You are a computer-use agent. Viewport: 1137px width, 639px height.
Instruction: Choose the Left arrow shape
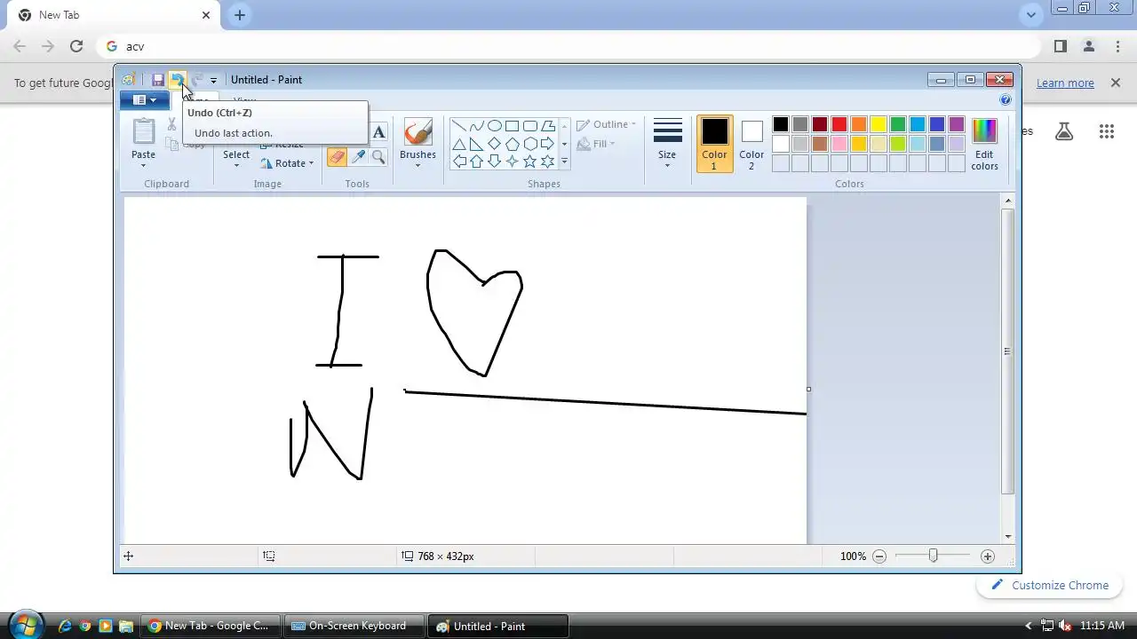[459, 162]
